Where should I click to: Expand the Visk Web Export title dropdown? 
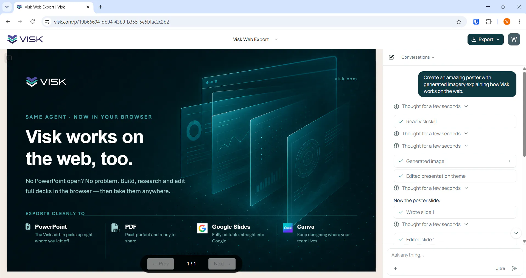click(276, 39)
